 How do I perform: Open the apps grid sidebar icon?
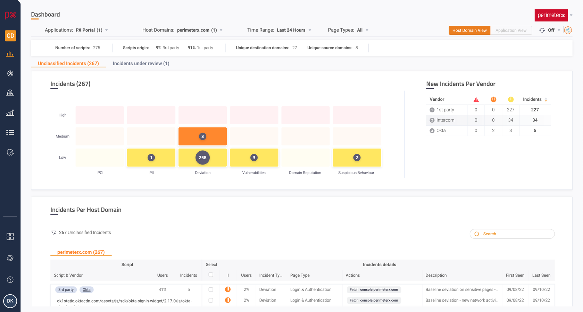coord(10,236)
